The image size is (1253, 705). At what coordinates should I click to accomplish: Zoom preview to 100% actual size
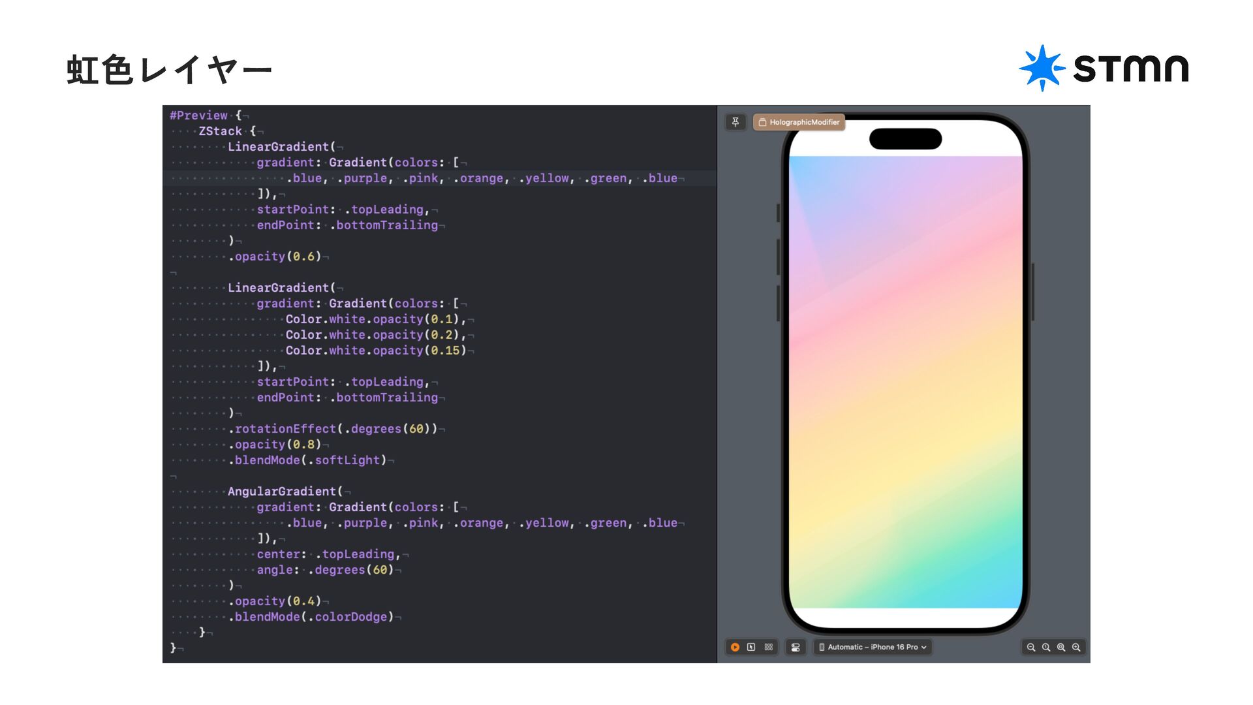coord(1046,647)
